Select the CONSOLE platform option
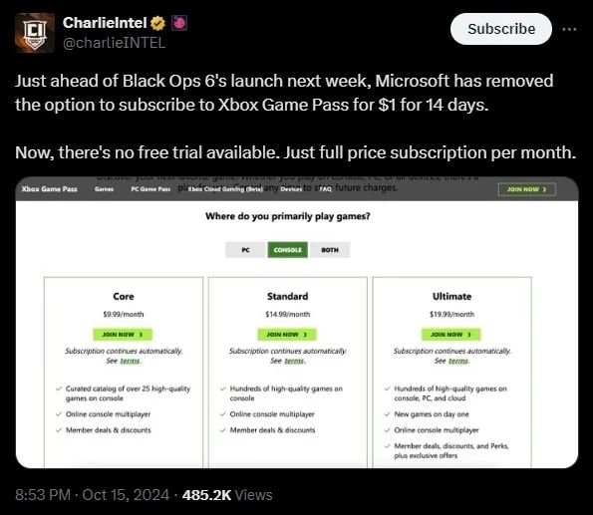Viewport: 593px width, 515px height. click(288, 250)
